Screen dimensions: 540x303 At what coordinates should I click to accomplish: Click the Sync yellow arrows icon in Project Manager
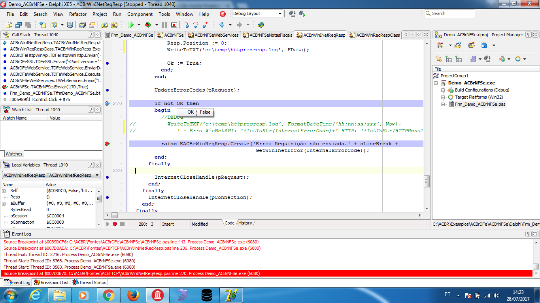pyautogui.click(x=439, y=59)
